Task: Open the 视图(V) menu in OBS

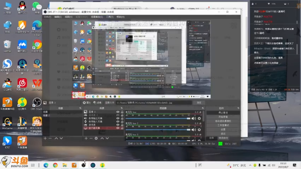Action: point(68,17)
